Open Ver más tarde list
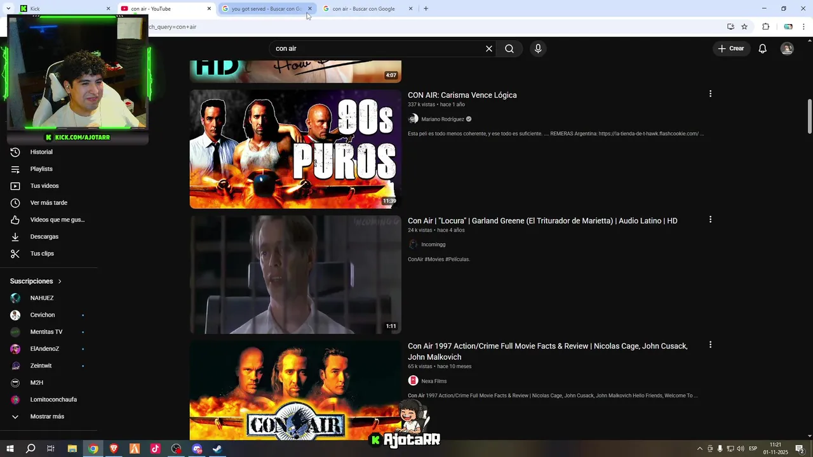This screenshot has width=813, height=457. pos(49,203)
